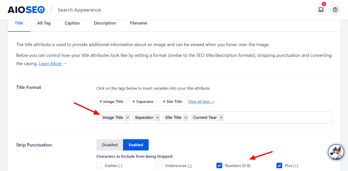The image size is (348, 171).
Task: Open the Caption tab
Action: [72, 23]
